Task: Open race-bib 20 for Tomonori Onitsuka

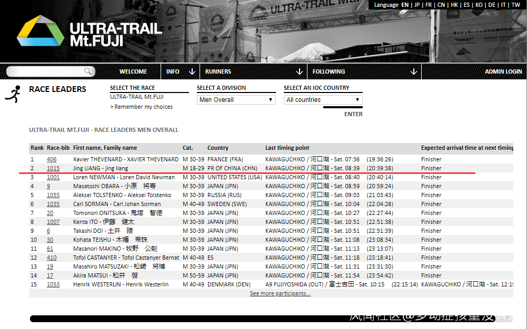Action: click(49, 213)
